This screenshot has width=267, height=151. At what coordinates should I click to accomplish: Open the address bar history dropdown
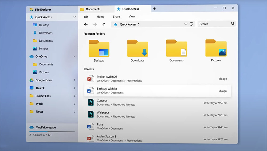[x=186, y=24]
